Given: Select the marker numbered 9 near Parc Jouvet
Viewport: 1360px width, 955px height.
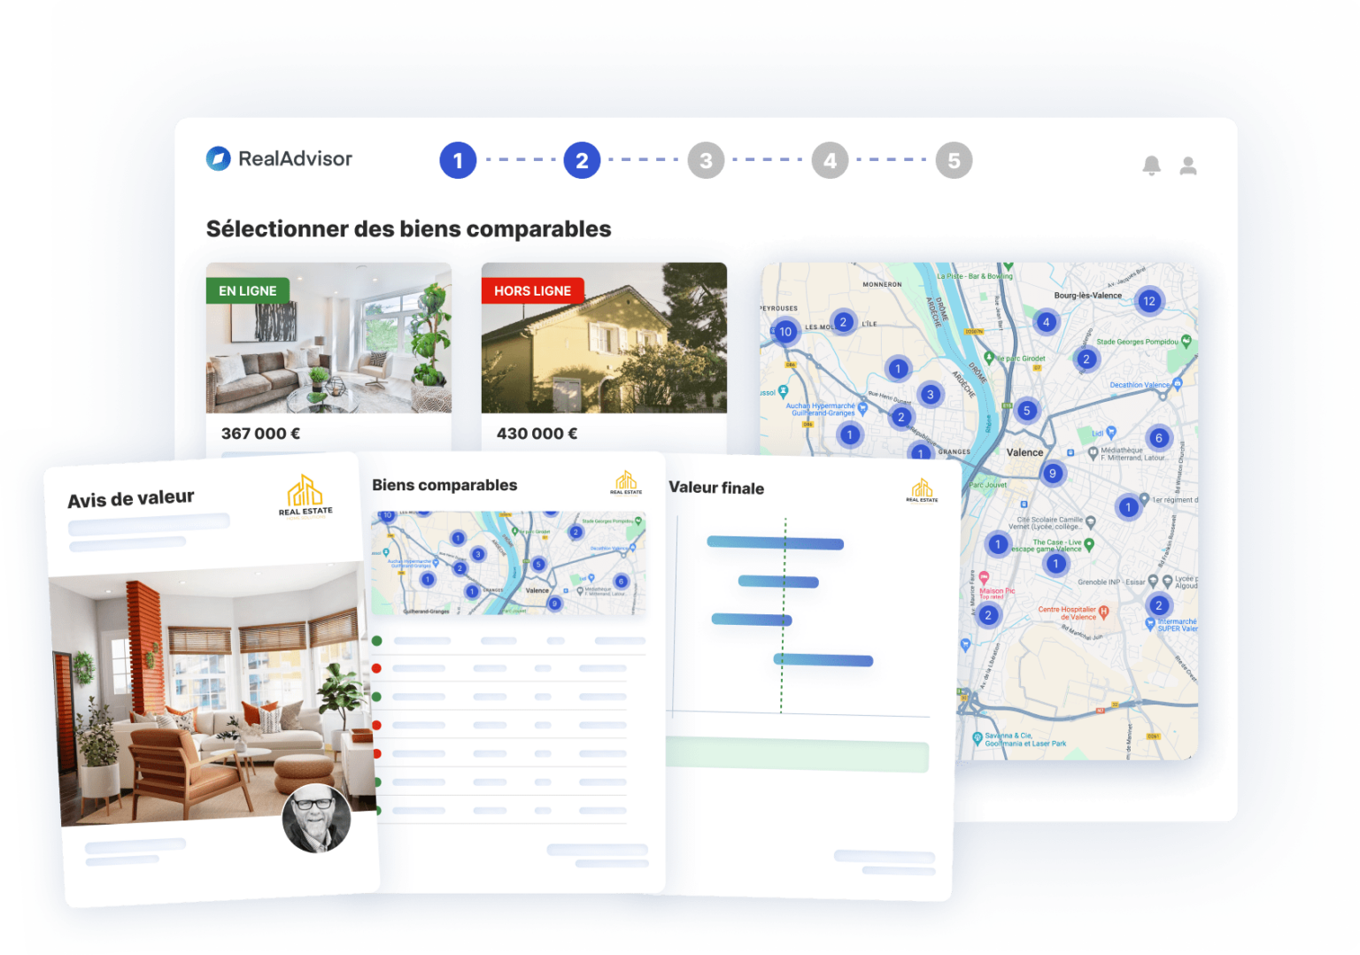Looking at the screenshot, I should click(1053, 473).
